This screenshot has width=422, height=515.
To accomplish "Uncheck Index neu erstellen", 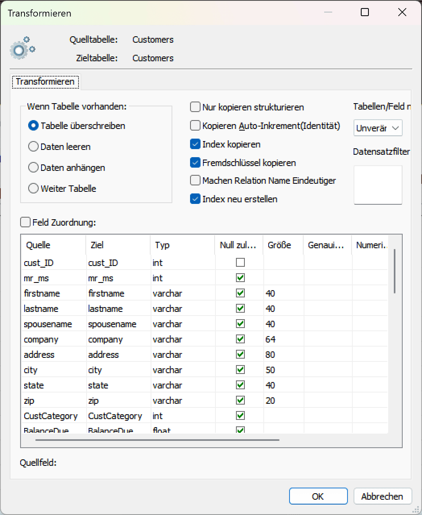I will click(195, 199).
